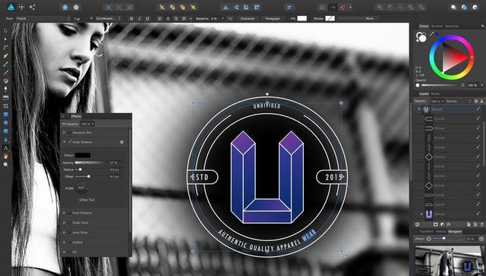Click the zoom-out minus button in Navigator
This screenshot has width=486, height=276.
tap(428, 239)
